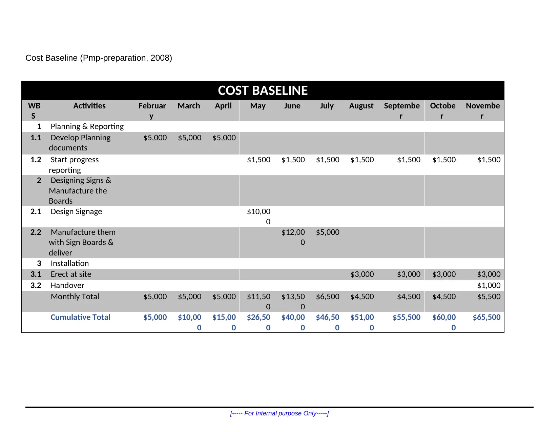Click WBS number 3.2
The image size is (559, 432).
pyautogui.click(x=36, y=285)
